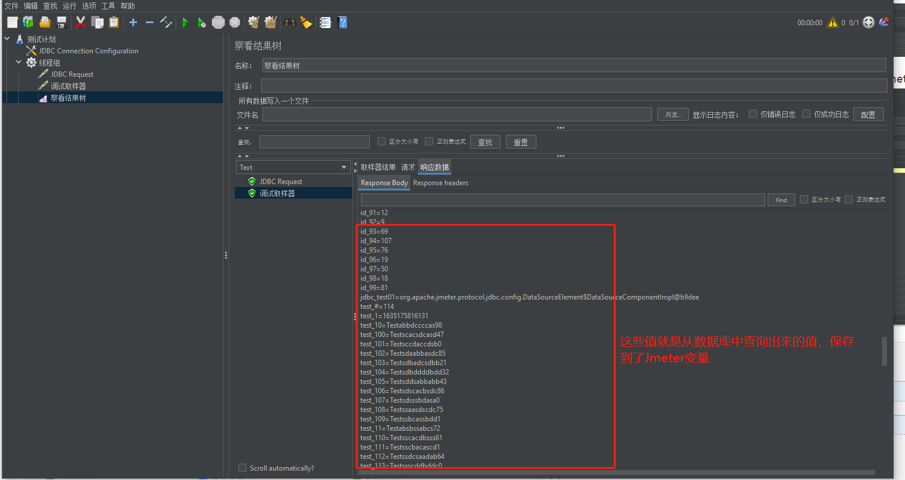Open function helper list icon

(325, 22)
